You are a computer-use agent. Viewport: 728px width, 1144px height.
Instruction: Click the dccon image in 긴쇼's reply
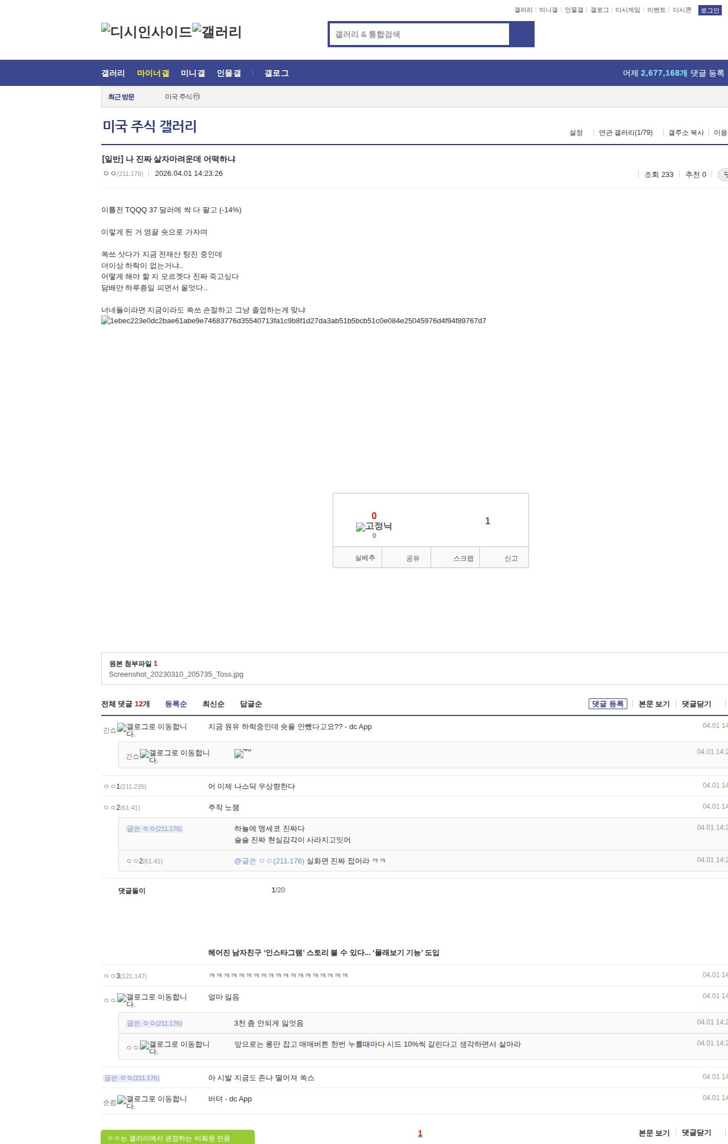[x=243, y=754]
